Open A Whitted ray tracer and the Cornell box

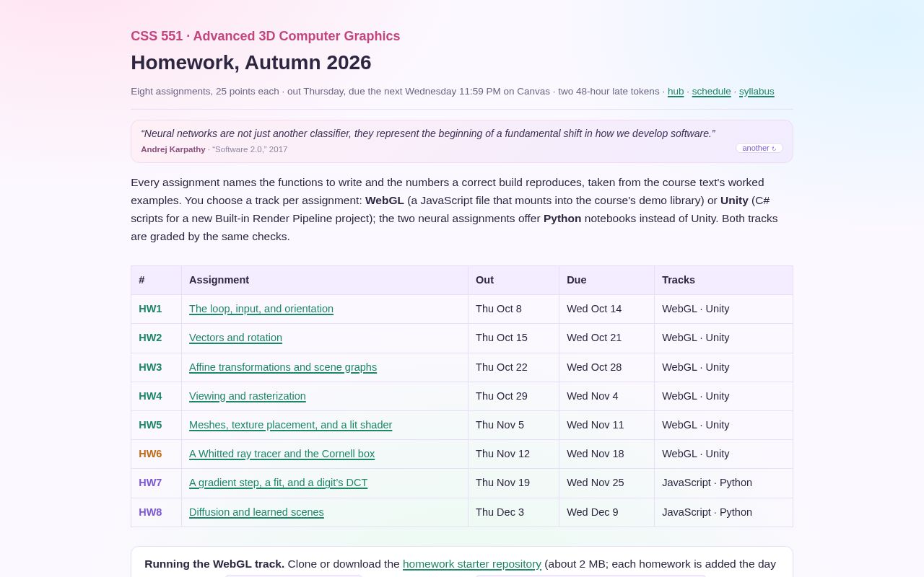click(x=282, y=454)
